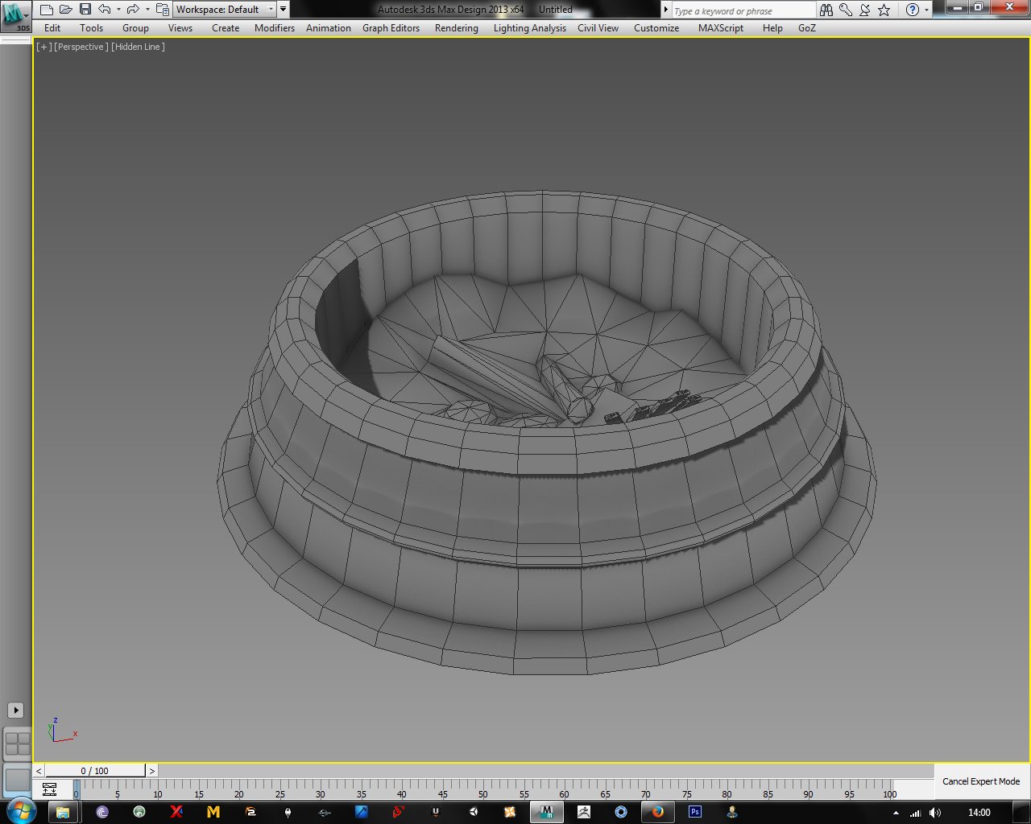Open the Undo history dropdown arrow

point(119,10)
